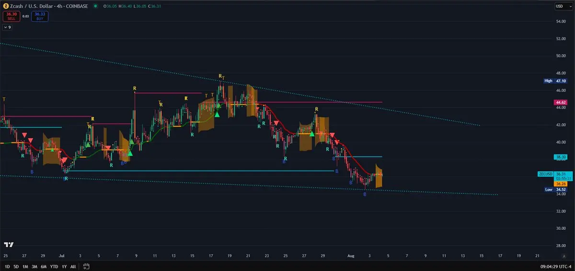Select the 1D time range
This screenshot has height=271, width=575.
click(x=7, y=266)
